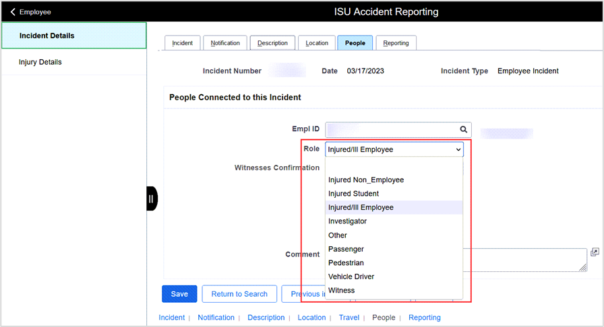
Task: Select Incident Details in the sidebar
Action: (74, 36)
